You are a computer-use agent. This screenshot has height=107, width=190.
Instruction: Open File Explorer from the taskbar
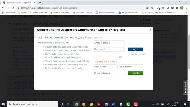click(106, 104)
